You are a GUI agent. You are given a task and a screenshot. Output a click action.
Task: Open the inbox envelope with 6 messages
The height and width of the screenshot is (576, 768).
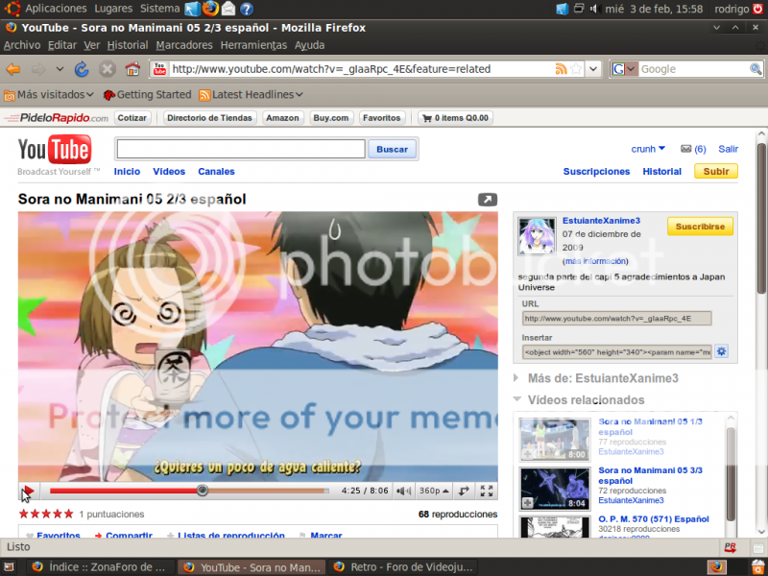pyautogui.click(x=693, y=149)
